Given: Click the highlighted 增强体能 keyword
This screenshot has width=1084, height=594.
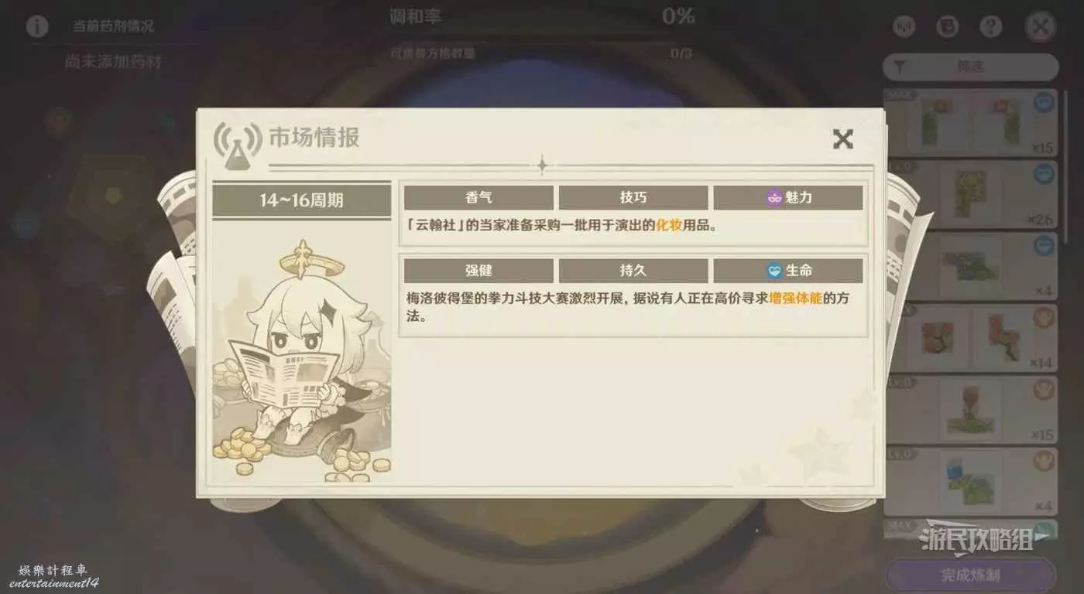Looking at the screenshot, I should click(x=795, y=299).
